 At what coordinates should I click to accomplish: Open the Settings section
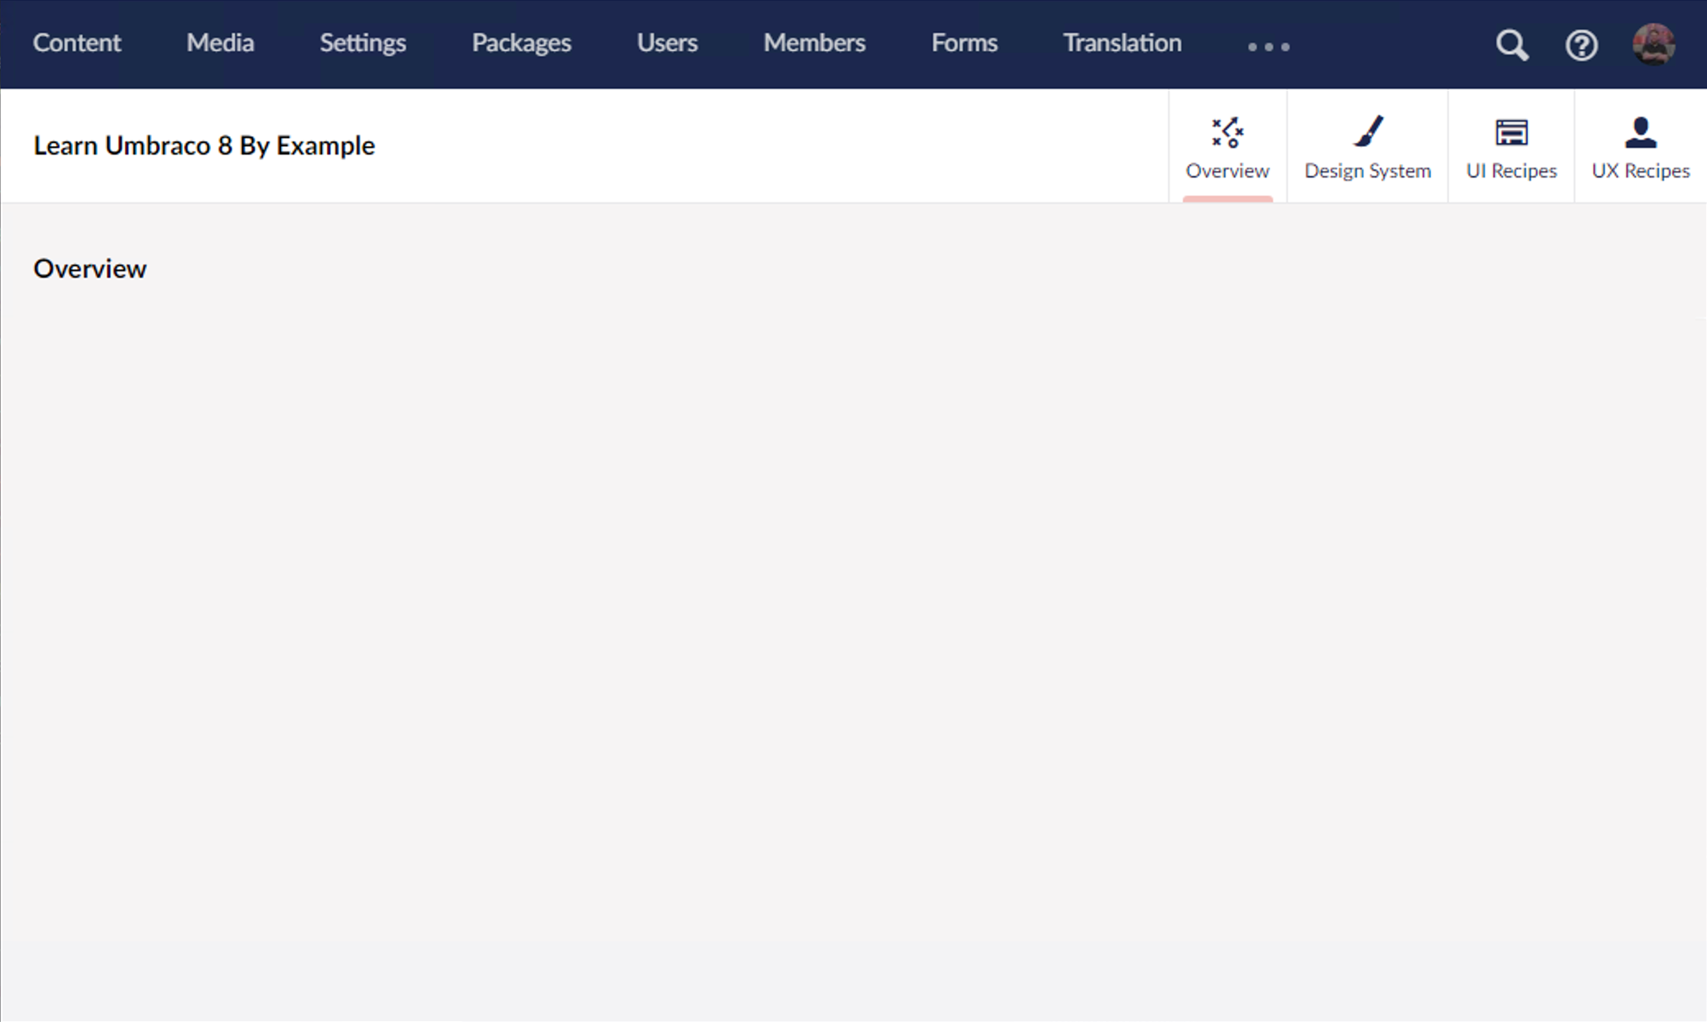coord(362,43)
